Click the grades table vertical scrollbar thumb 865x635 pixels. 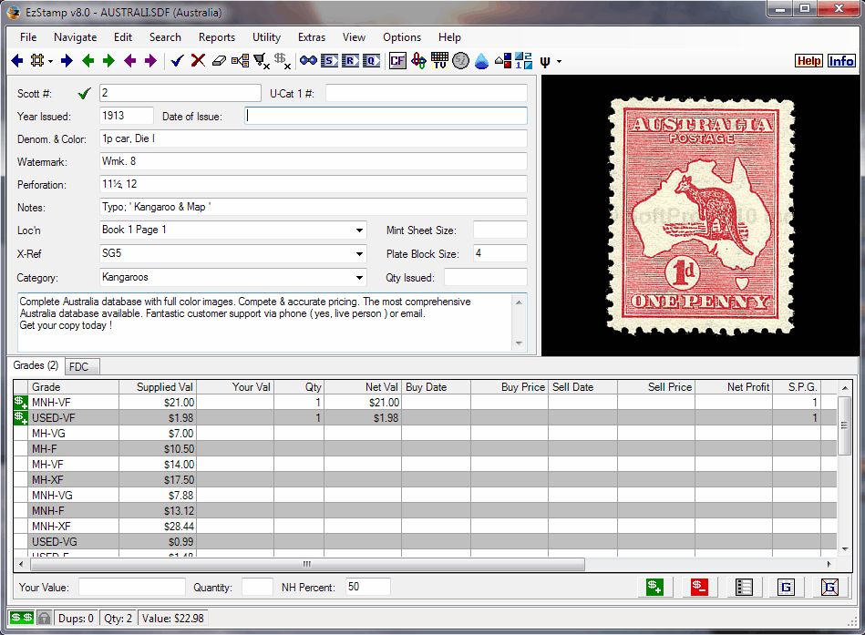tap(844, 425)
